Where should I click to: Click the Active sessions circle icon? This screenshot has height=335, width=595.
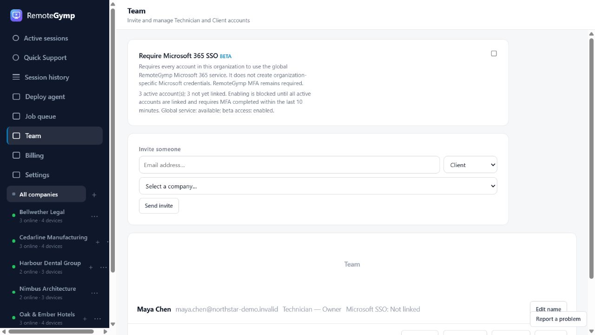pyautogui.click(x=16, y=38)
